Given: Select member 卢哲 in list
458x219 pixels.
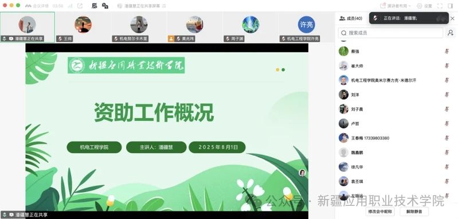Looking at the screenshot, I should coord(396,123).
